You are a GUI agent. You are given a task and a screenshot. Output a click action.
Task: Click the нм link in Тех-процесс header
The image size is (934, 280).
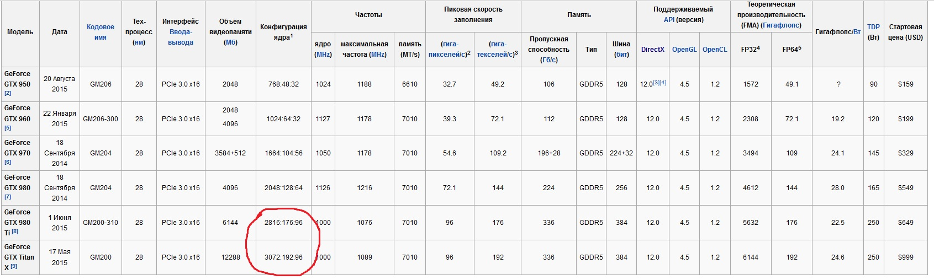(x=139, y=42)
